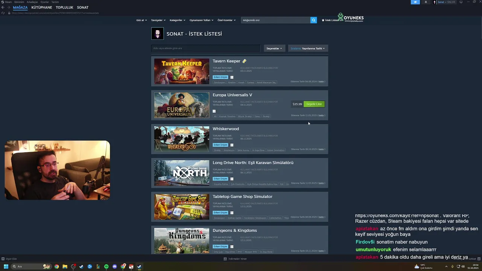Open File Explorer from the taskbar

pos(65,266)
